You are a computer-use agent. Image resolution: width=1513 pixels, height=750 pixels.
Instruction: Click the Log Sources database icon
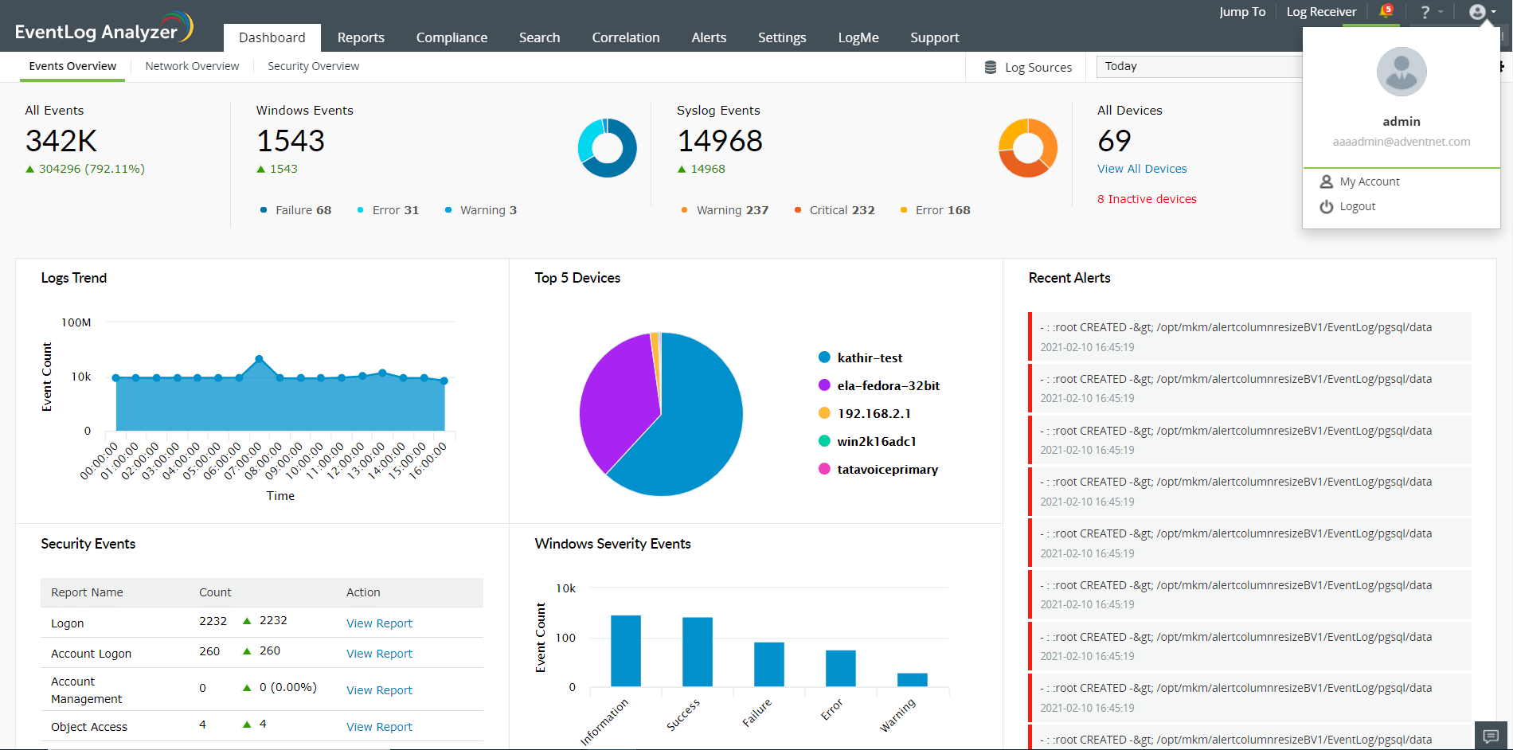click(x=990, y=68)
